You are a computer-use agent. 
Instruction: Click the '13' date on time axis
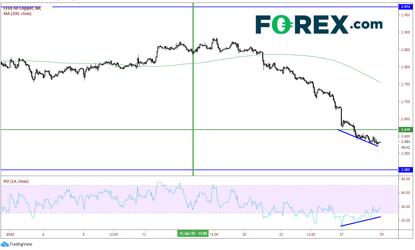[x=144, y=234]
